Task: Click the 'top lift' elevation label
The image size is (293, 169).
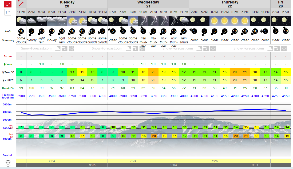Action: [11, 127]
